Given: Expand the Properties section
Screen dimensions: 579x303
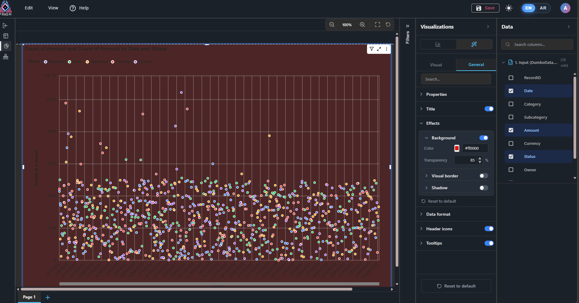Looking at the screenshot, I should 436,94.
